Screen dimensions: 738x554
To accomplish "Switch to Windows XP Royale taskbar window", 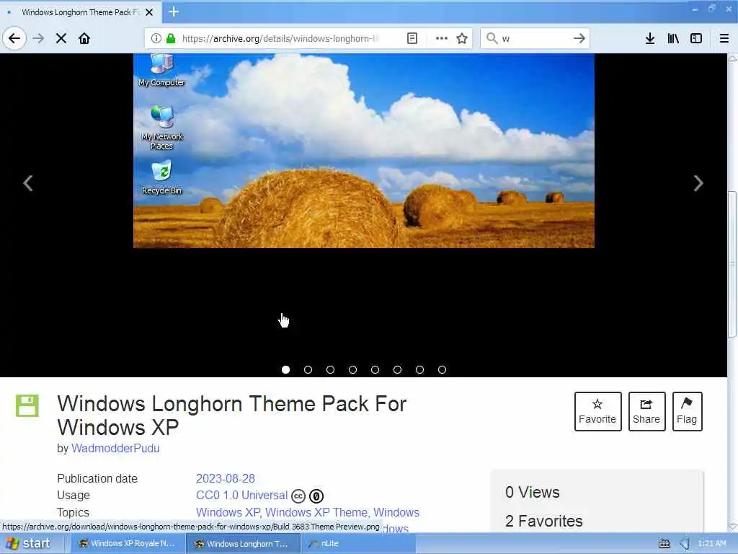I will (x=127, y=543).
